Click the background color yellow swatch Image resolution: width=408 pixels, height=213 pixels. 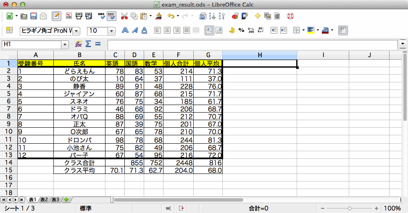point(311,30)
